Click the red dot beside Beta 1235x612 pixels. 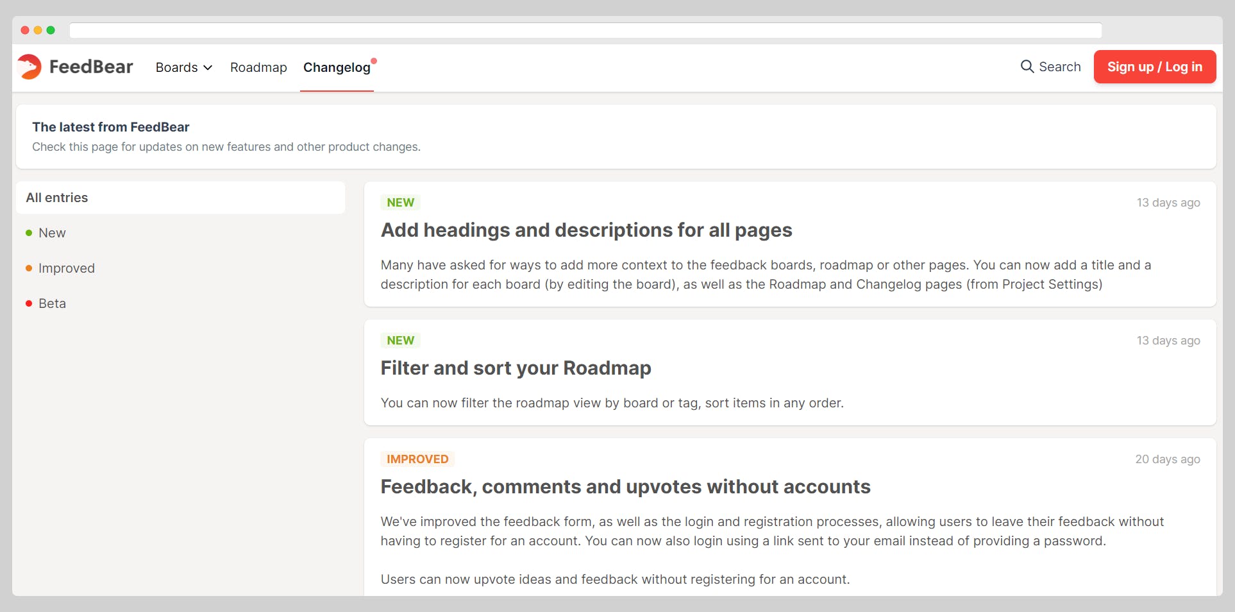pyautogui.click(x=29, y=303)
